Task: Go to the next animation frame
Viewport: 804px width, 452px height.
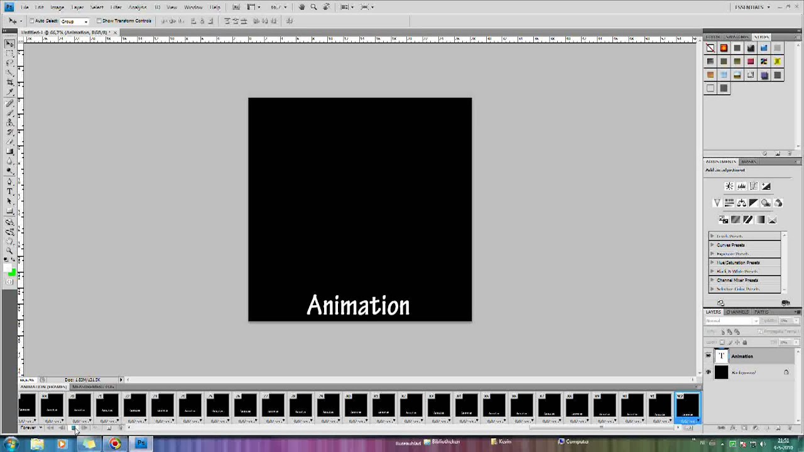Action: pyautogui.click(x=85, y=428)
